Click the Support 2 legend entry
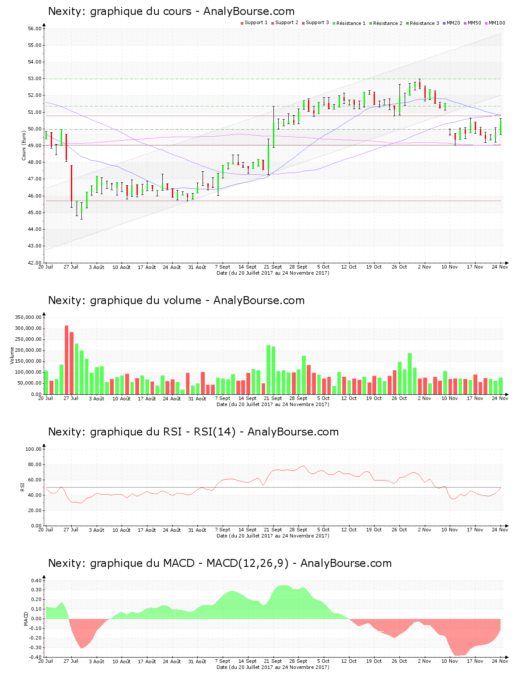525x679 pixels. pyautogui.click(x=285, y=23)
